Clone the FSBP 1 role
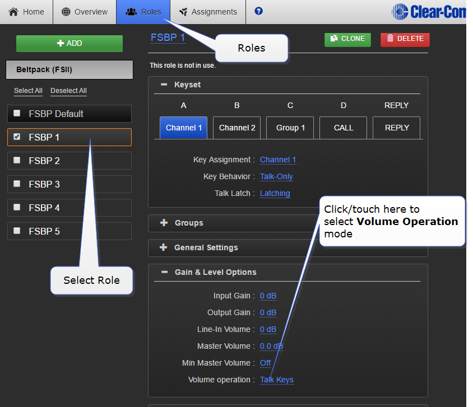The width and height of the screenshot is (473, 407). tap(347, 39)
